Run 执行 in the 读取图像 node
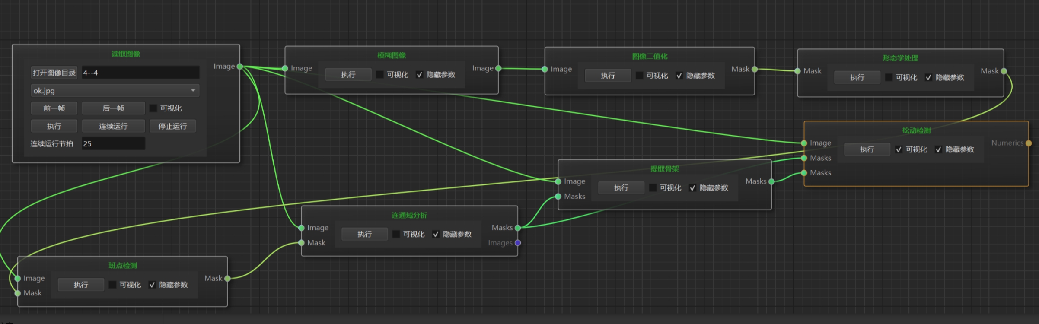 [x=54, y=126]
